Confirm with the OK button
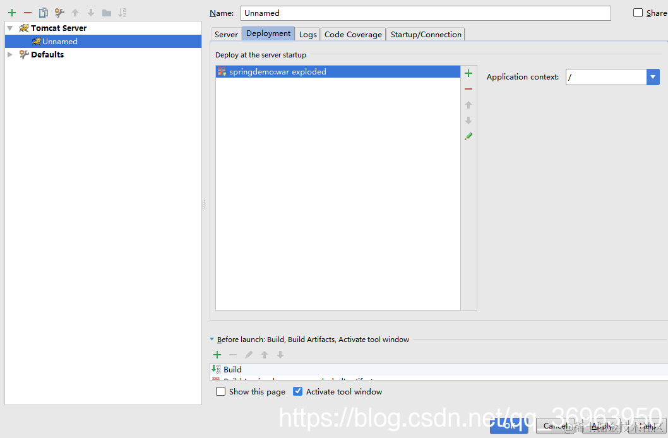The image size is (668, 438). point(509,425)
